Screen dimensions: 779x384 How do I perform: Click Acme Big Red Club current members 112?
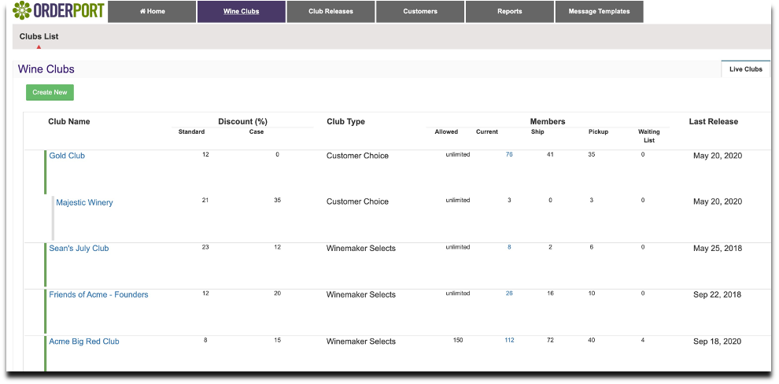[509, 340]
